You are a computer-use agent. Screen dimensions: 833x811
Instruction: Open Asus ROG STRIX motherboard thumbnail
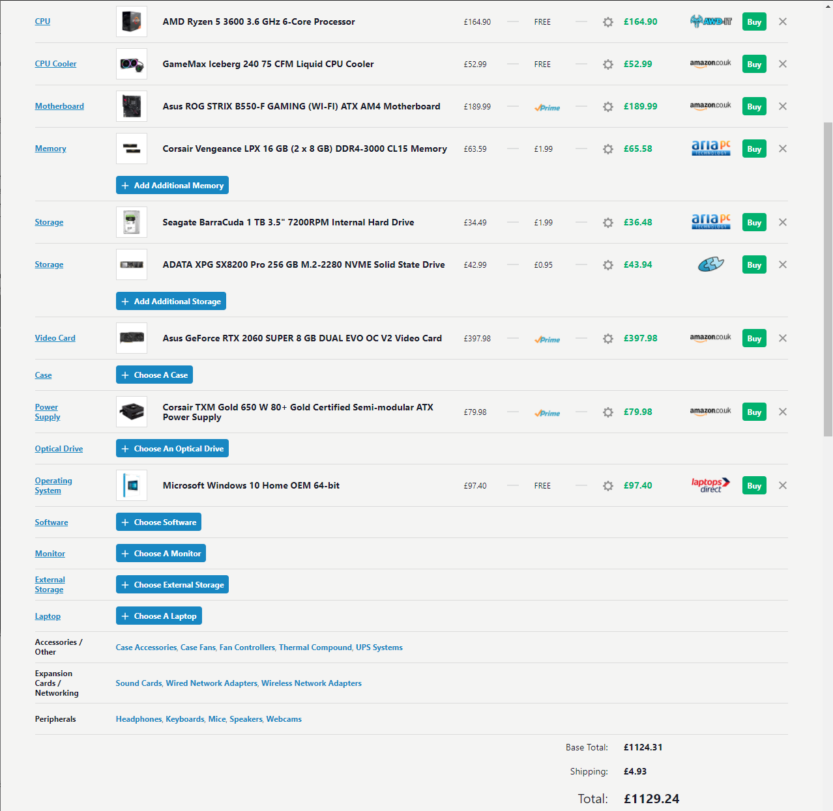pos(132,106)
